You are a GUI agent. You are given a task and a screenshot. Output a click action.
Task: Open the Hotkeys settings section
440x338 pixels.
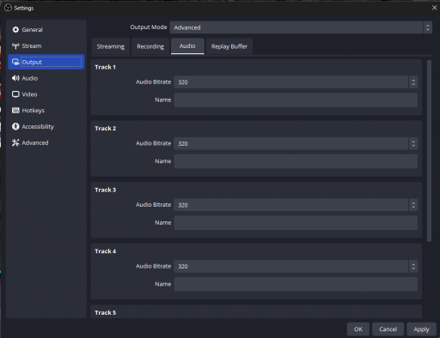coord(46,111)
